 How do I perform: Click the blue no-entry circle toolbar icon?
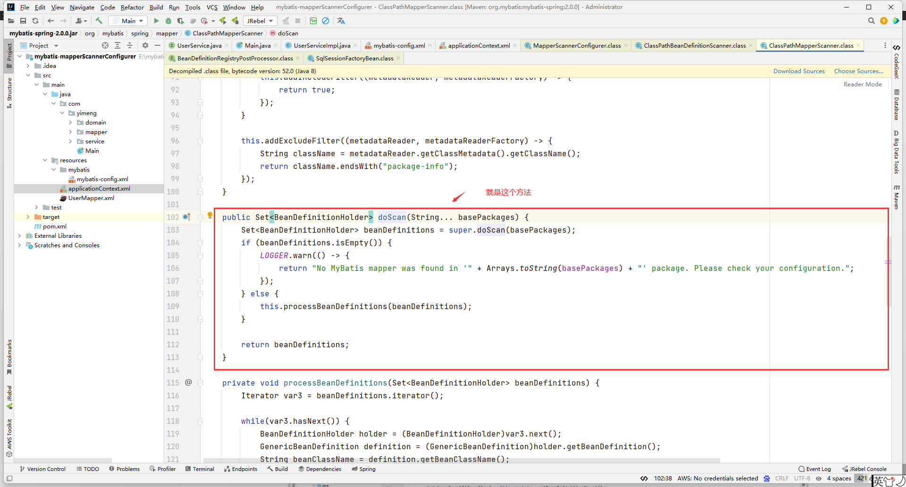pyautogui.click(x=326, y=21)
